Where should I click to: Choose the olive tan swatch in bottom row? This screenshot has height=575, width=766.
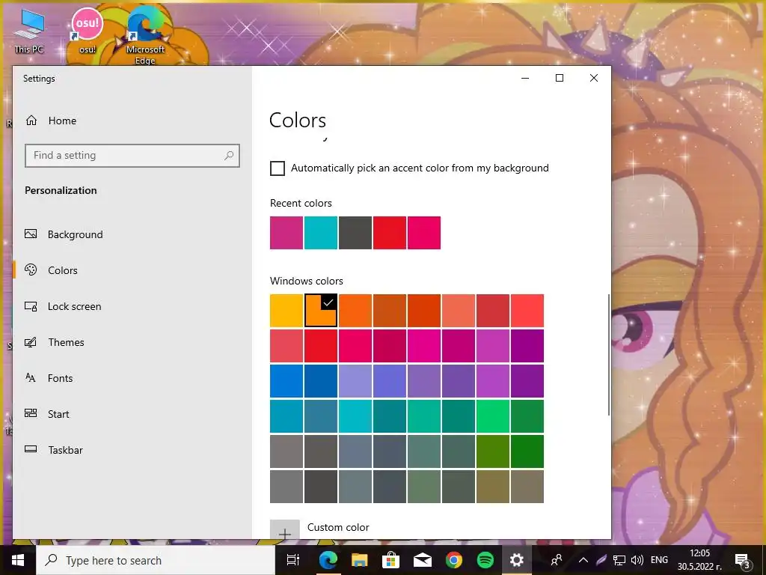493,487
